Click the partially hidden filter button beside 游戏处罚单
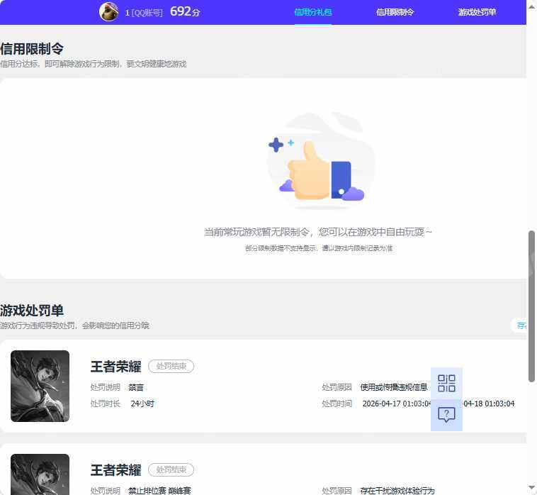This screenshot has height=495, width=537. click(x=519, y=326)
